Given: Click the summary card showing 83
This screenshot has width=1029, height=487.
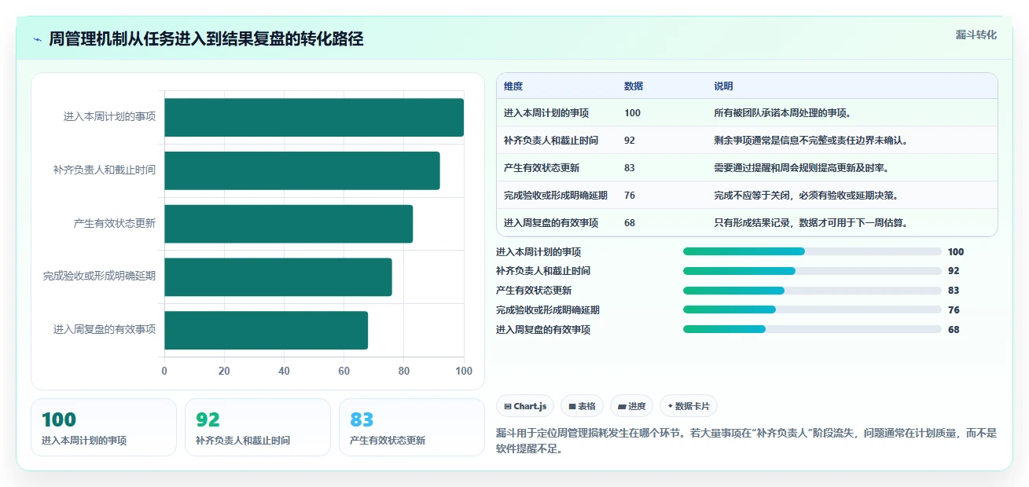Looking at the screenshot, I should pos(412,427).
